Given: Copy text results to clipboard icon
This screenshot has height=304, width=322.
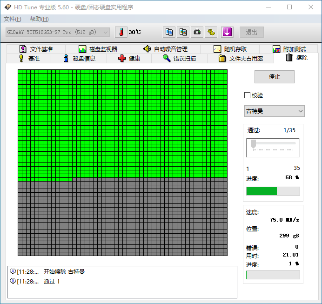Looking at the screenshot, I should point(169,32).
